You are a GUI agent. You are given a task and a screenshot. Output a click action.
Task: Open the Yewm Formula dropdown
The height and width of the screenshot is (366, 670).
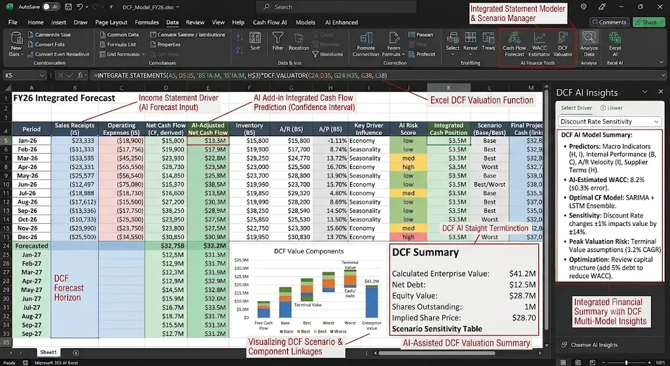[393, 44]
